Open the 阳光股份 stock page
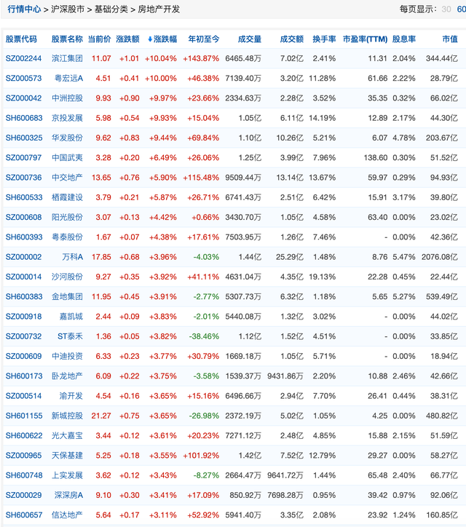Screen dimensions: 466x527 point(67,217)
